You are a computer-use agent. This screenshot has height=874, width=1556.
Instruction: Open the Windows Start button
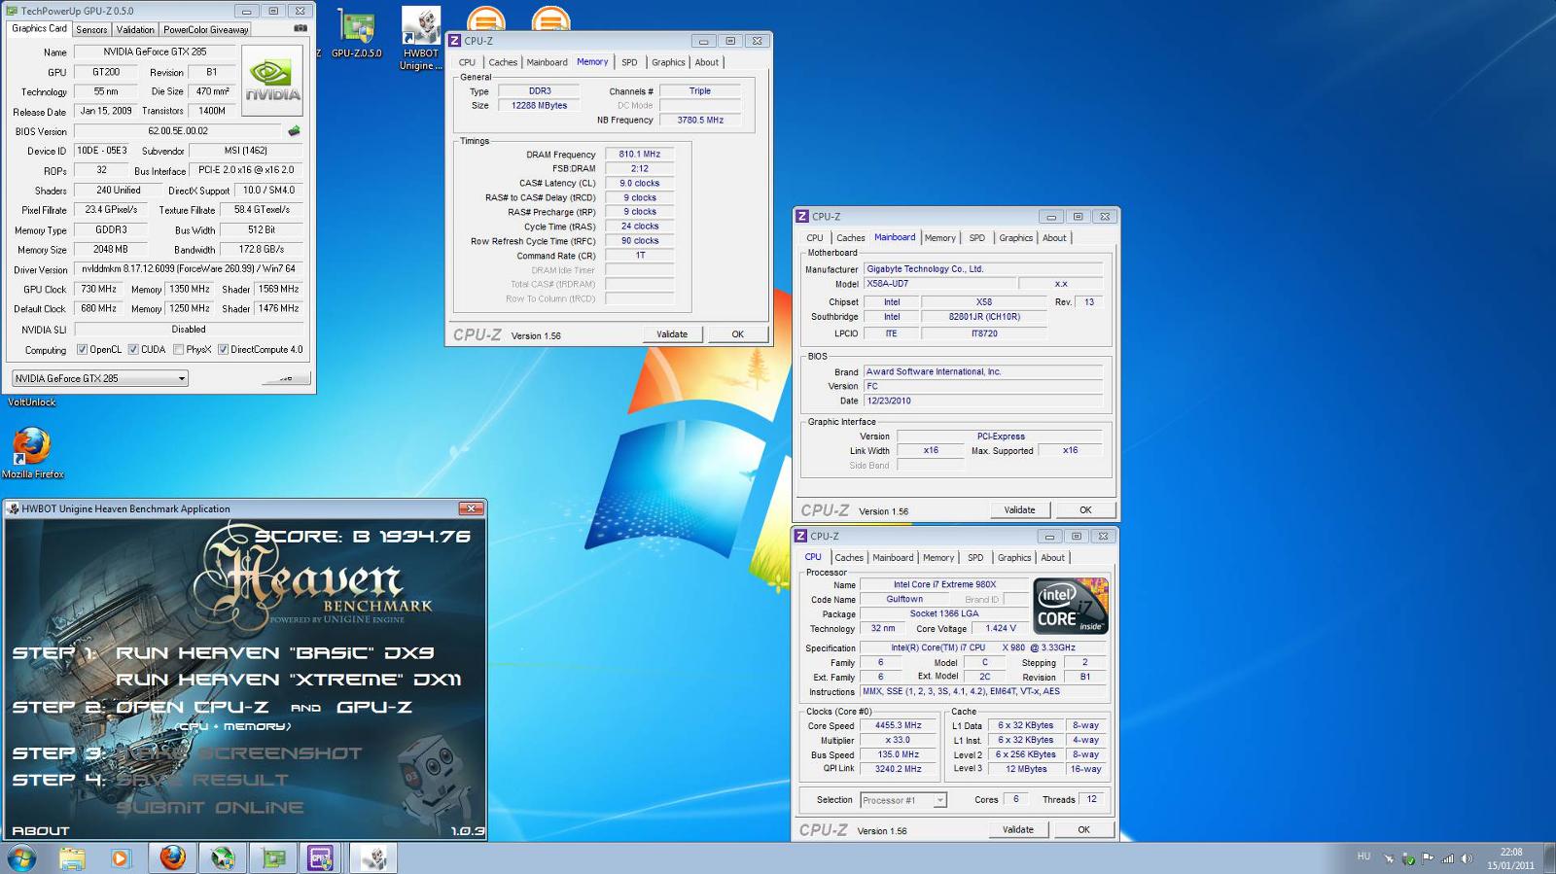[x=21, y=857]
